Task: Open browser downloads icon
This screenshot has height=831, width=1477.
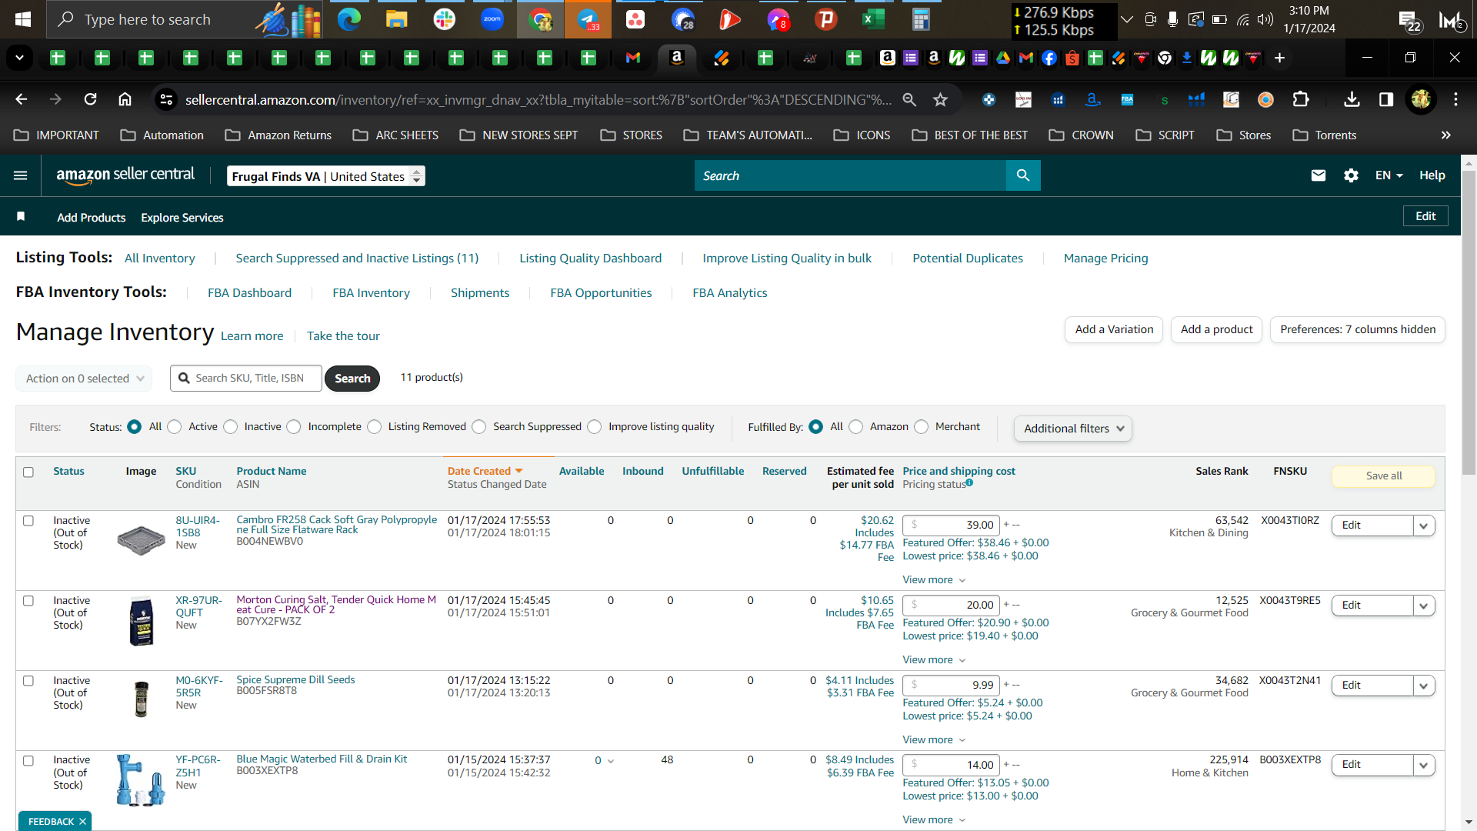Action: tap(1352, 99)
